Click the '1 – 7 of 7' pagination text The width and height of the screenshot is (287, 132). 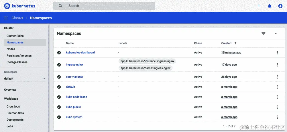coord(229,126)
